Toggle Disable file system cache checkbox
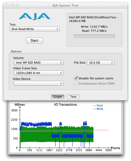Image resolution: width=131 pixels, height=161 pixels. tap(76, 78)
